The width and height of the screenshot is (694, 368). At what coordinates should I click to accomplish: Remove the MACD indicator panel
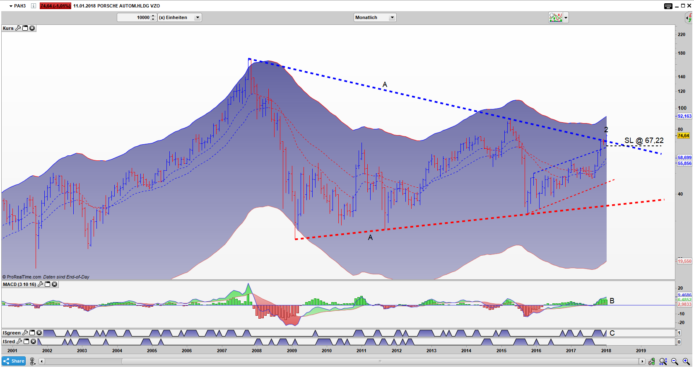click(x=55, y=284)
